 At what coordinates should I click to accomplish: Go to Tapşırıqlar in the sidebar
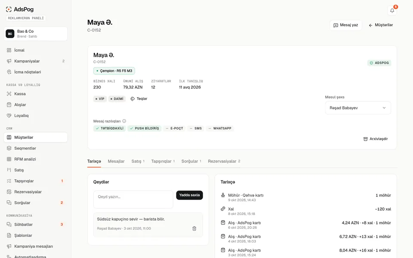coord(36,181)
